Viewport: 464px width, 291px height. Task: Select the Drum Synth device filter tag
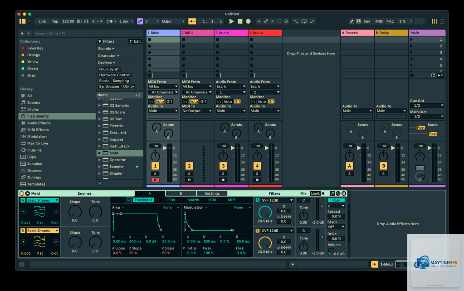point(109,69)
